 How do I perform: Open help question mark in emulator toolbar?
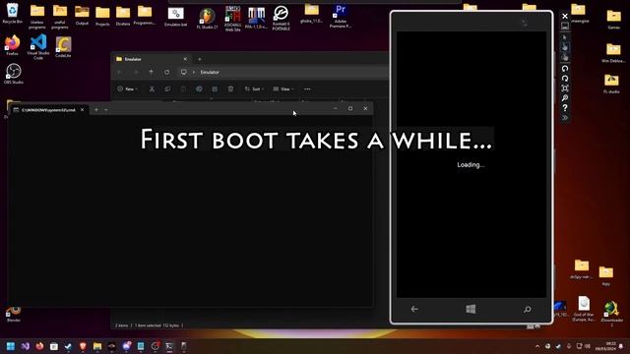coord(564,107)
